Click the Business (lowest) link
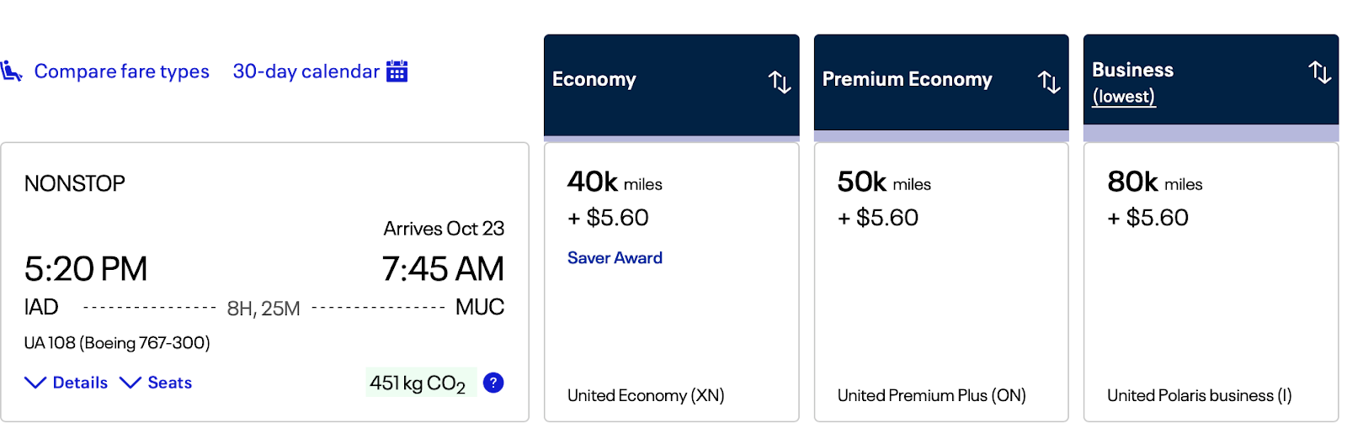 tap(1123, 97)
